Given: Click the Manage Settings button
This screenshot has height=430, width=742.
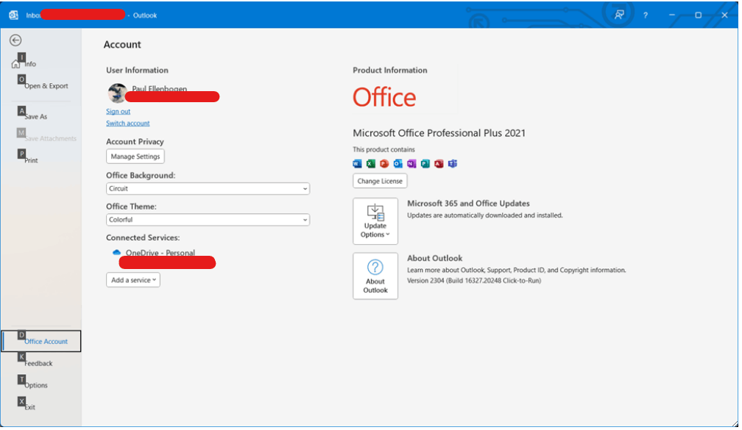Looking at the screenshot, I should pyautogui.click(x=135, y=157).
